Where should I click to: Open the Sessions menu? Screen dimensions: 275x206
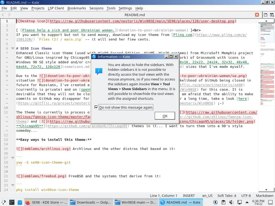coord(96,8)
